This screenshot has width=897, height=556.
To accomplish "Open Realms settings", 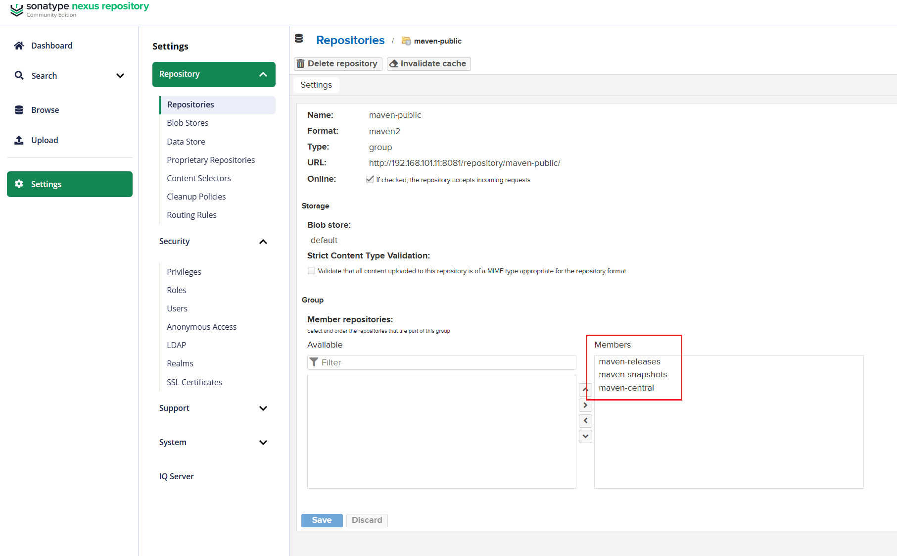I will pyautogui.click(x=180, y=363).
